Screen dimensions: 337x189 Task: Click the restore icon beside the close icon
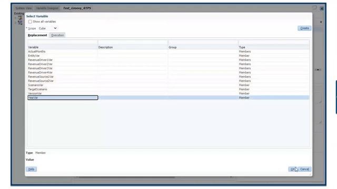pyautogui.click(x=314, y=8)
